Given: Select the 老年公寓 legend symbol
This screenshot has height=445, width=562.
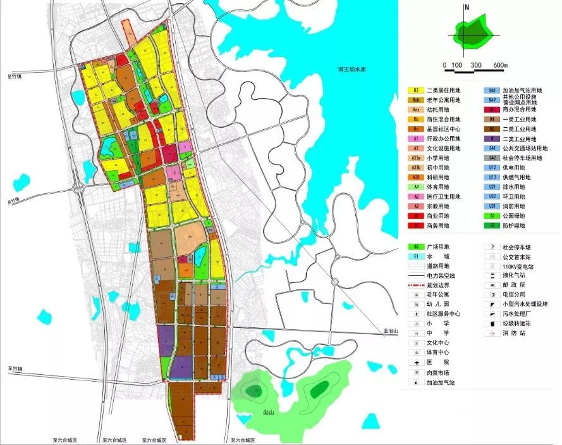Looking at the screenshot, I should 417,294.
